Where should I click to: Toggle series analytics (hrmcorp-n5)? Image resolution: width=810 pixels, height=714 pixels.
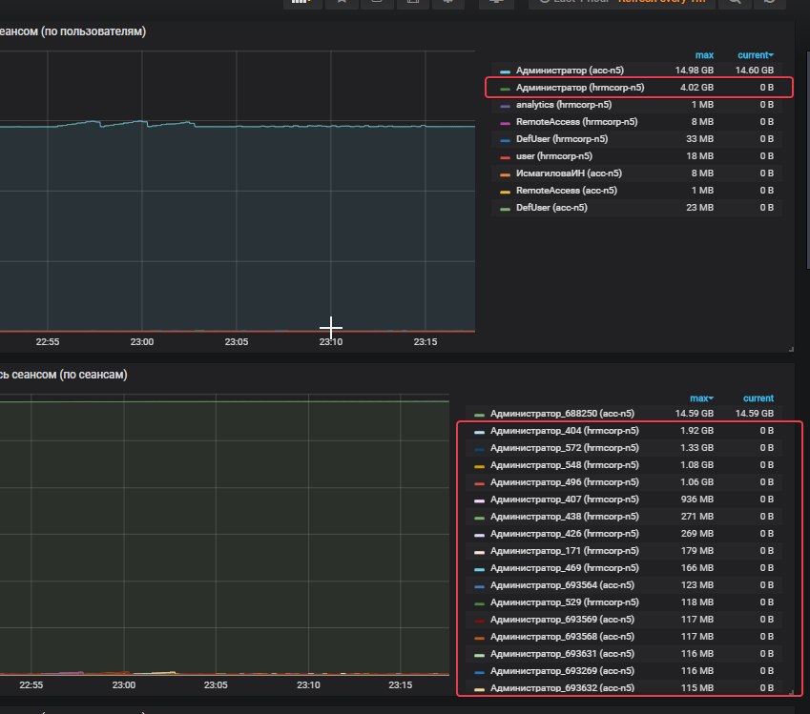564,105
